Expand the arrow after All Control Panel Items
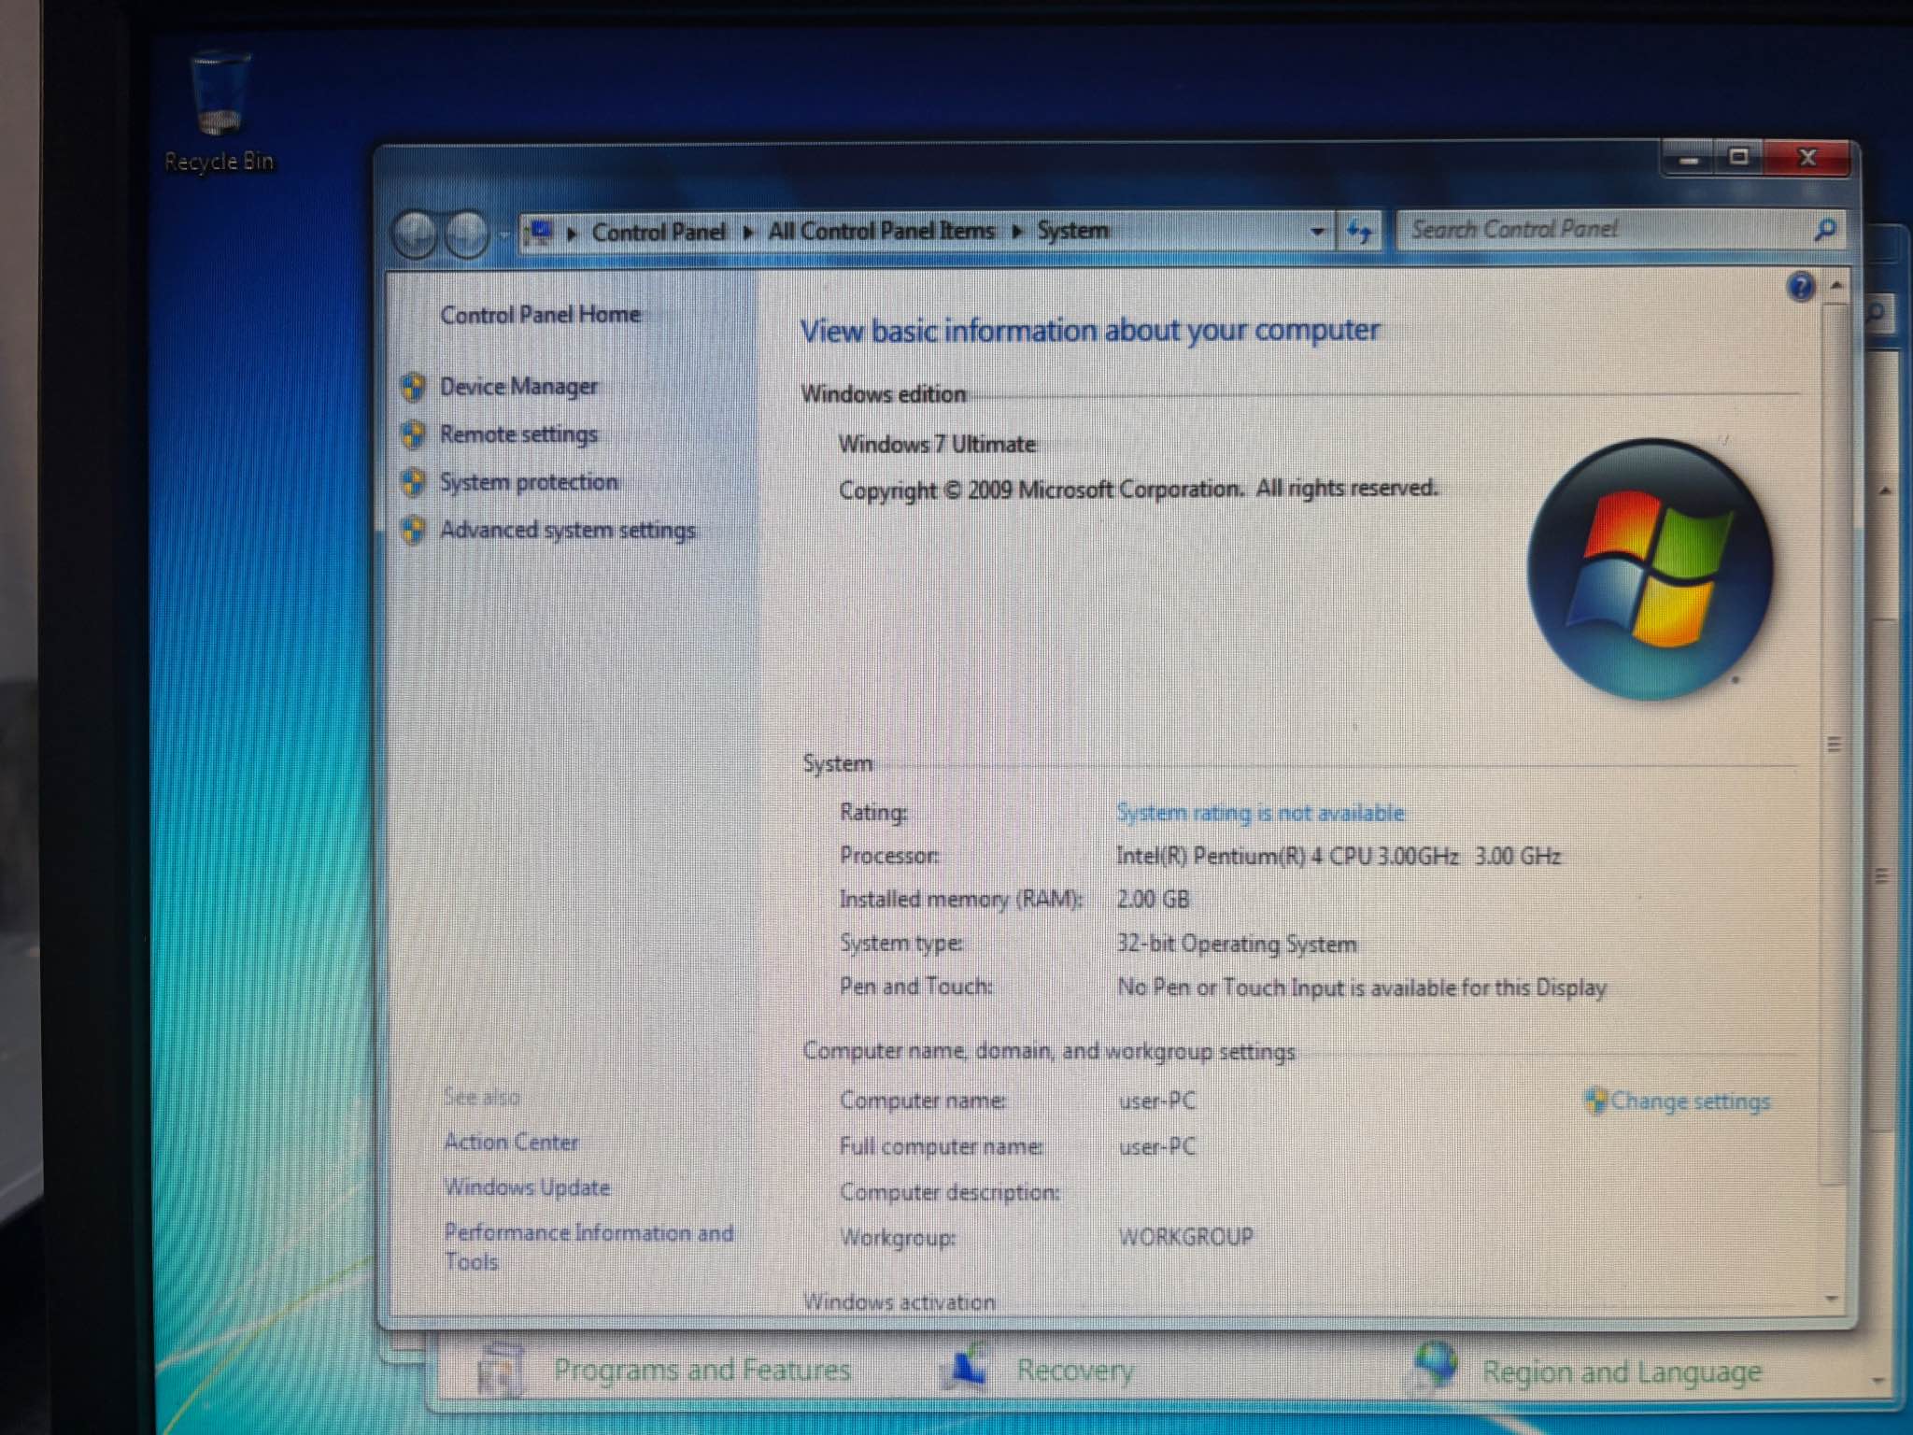Screen dimensions: 1913x1435 pos(1017,231)
